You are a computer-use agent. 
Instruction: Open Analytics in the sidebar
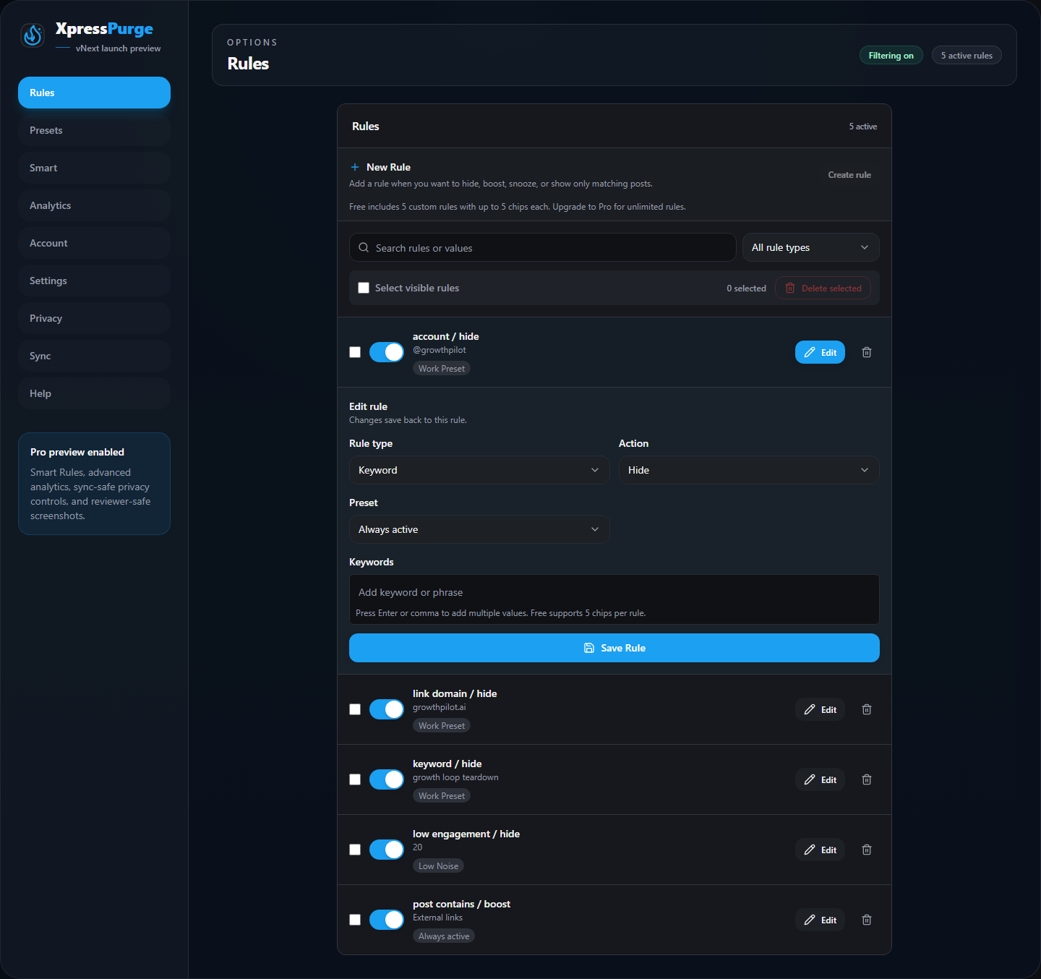tap(94, 205)
